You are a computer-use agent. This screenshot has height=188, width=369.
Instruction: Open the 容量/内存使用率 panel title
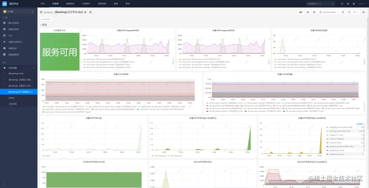pos(121,74)
